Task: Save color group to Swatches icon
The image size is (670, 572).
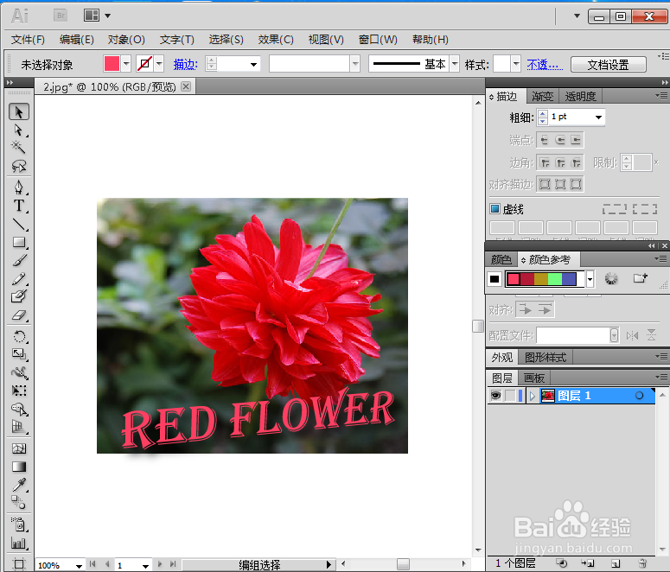Action: click(640, 278)
